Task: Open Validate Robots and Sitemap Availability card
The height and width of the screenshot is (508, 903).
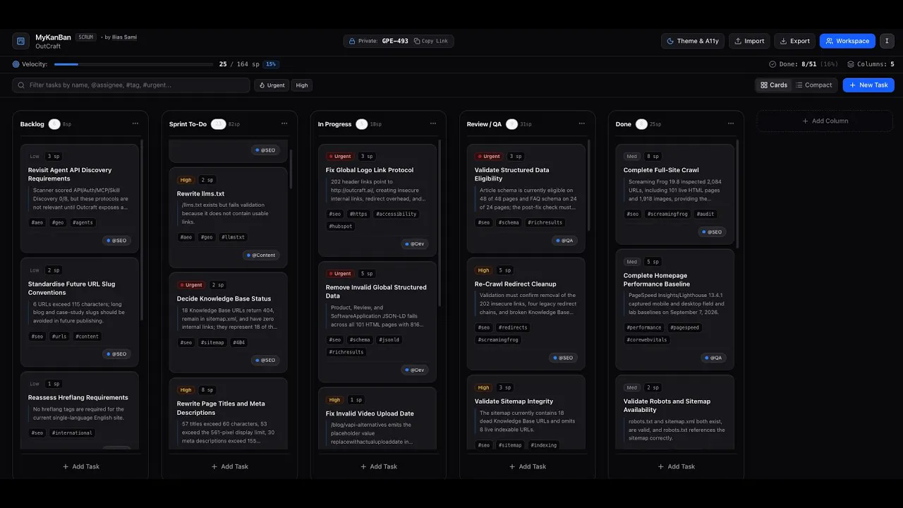Action: [x=675, y=412]
